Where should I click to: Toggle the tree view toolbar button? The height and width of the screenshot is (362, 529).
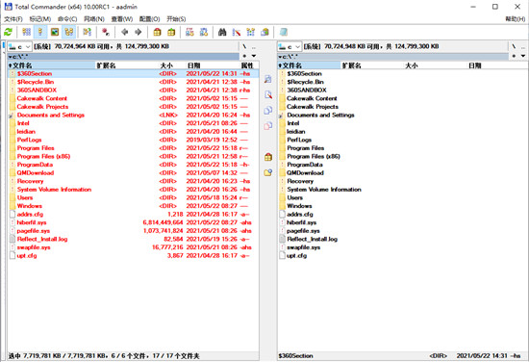pyautogui.click(x=69, y=32)
